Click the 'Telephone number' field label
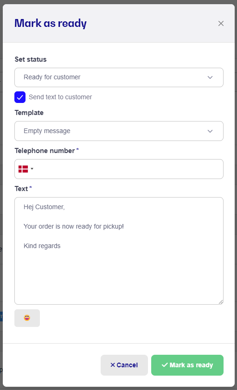This screenshot has width=237, height=390. [45, 151]
